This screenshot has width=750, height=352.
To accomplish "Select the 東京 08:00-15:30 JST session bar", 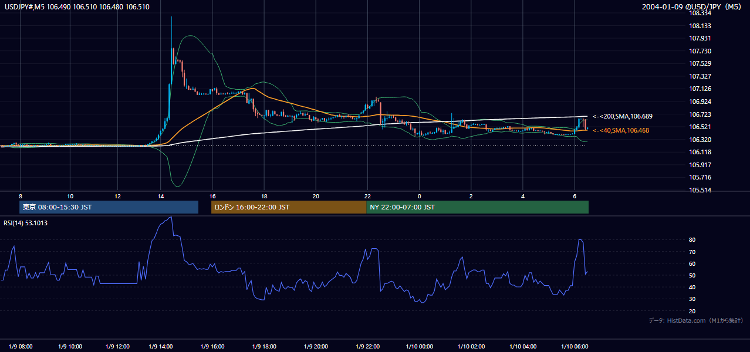I will pyautogui.click(x=109, y=207).
